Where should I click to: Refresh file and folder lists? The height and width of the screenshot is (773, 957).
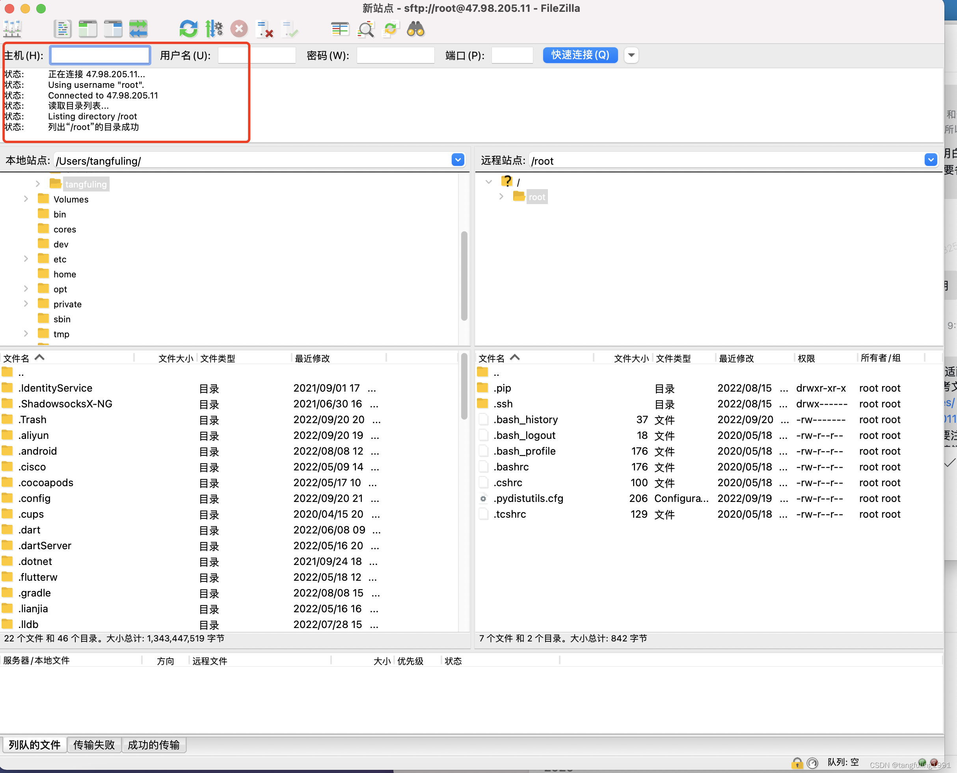(x=188, y=30)
